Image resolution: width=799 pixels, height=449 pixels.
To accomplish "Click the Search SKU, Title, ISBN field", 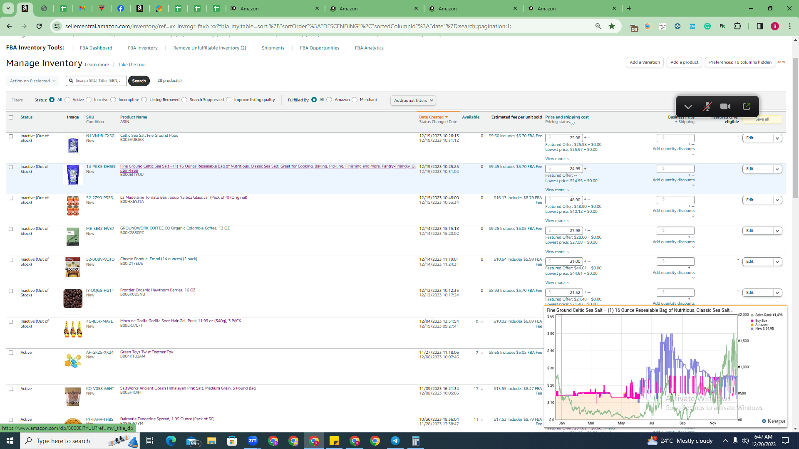I will pyautogui.click(x=97, y=81).
